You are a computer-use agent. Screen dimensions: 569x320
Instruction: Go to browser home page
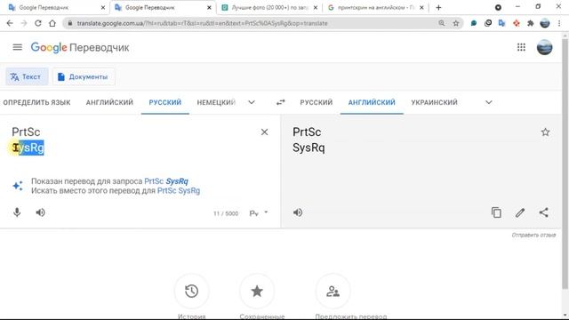click(52, 23)
